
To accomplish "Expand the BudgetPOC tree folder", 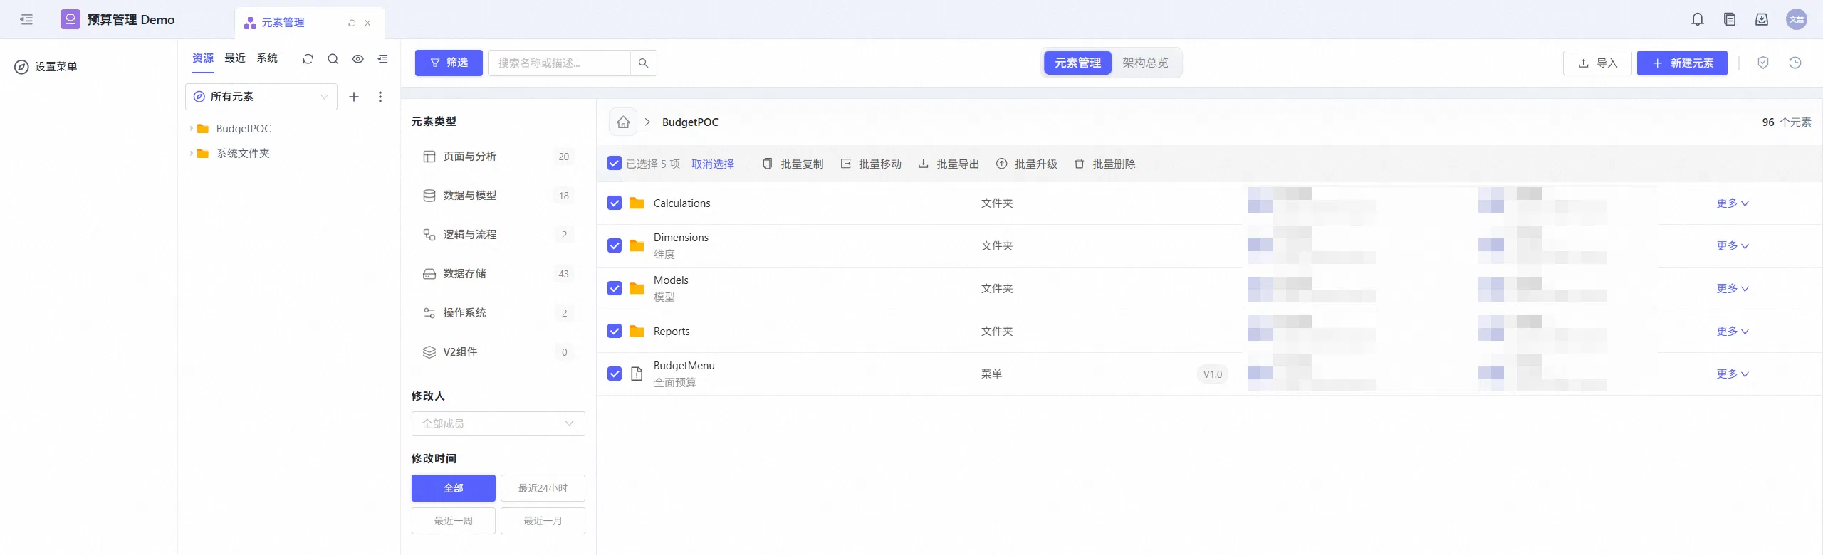I will pos(191,129).
